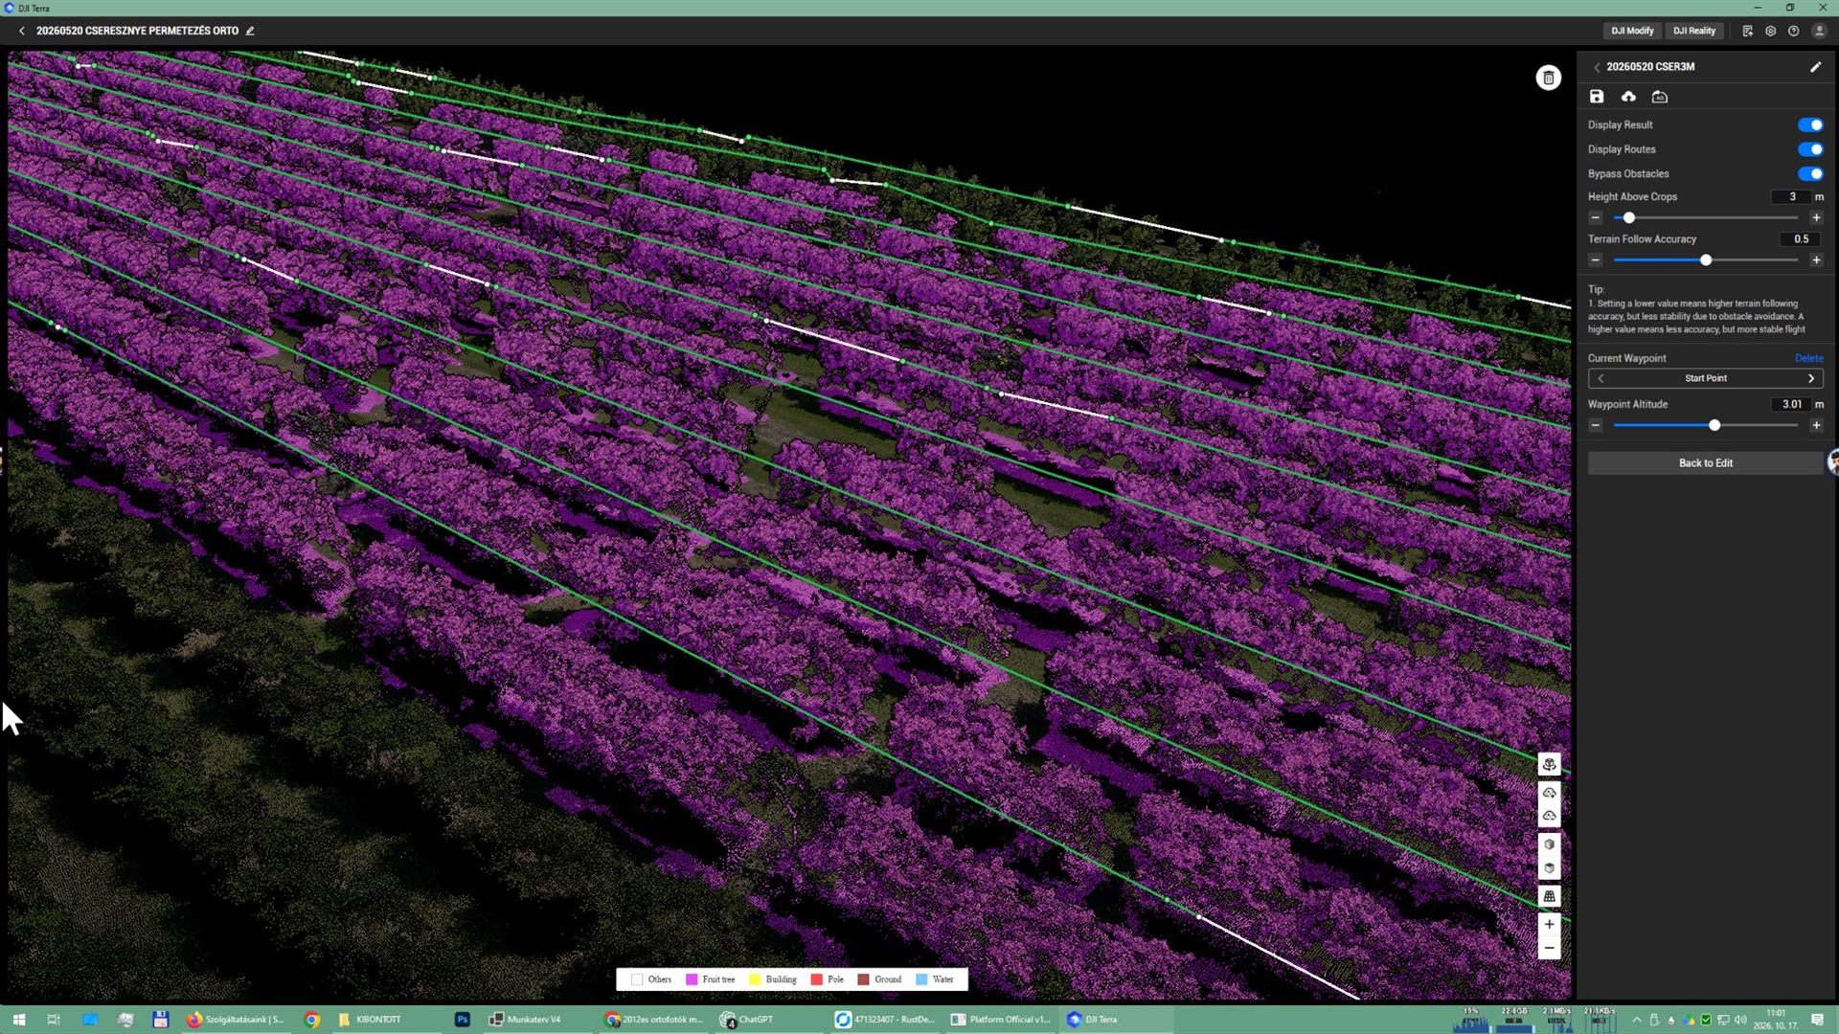The image size is (1839, 1034).
Task: Open the DJI Reality tab
Action: pos(1694,31)
